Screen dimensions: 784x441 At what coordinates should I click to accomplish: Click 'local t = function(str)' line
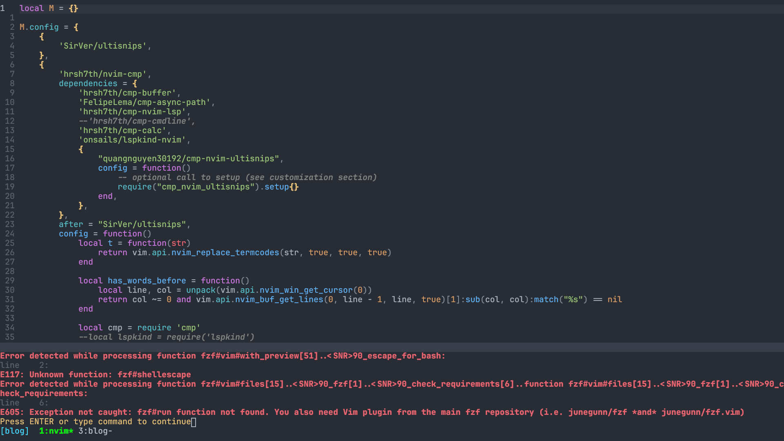click(135, 243)
